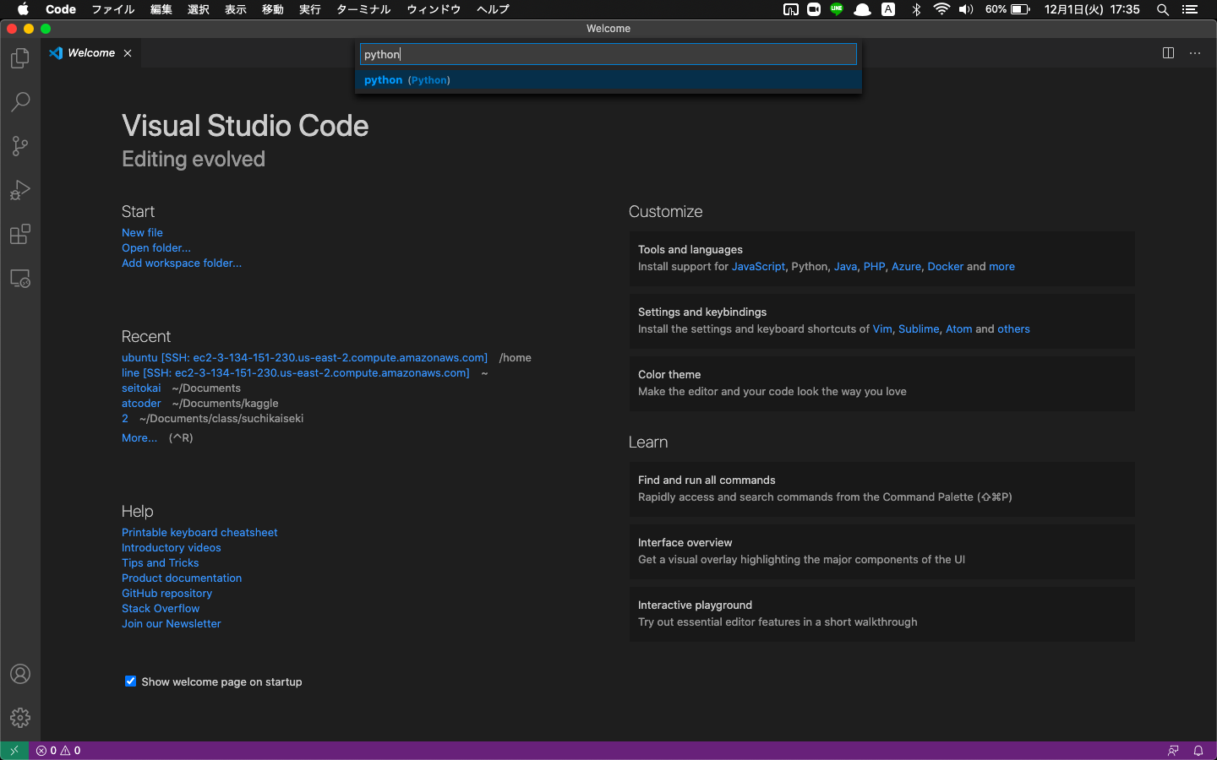Open the Interface overview card

tap(881, 551)
